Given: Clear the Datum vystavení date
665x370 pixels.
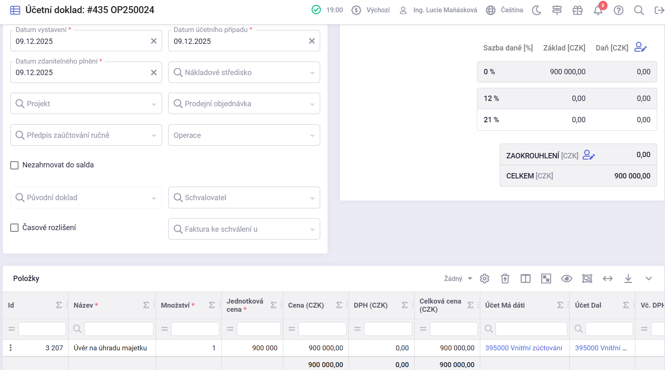Looking at the screenshot, I should (154, 41).
